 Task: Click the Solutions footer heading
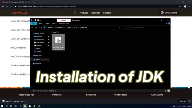(91, 95)
